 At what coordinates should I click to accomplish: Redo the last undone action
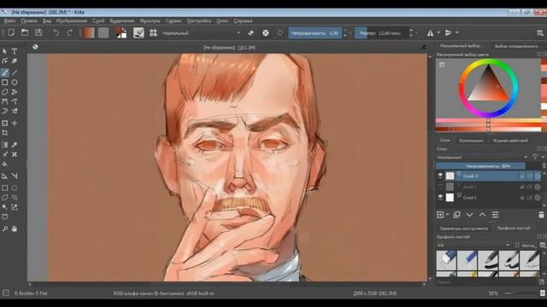(x=70, y=32)
